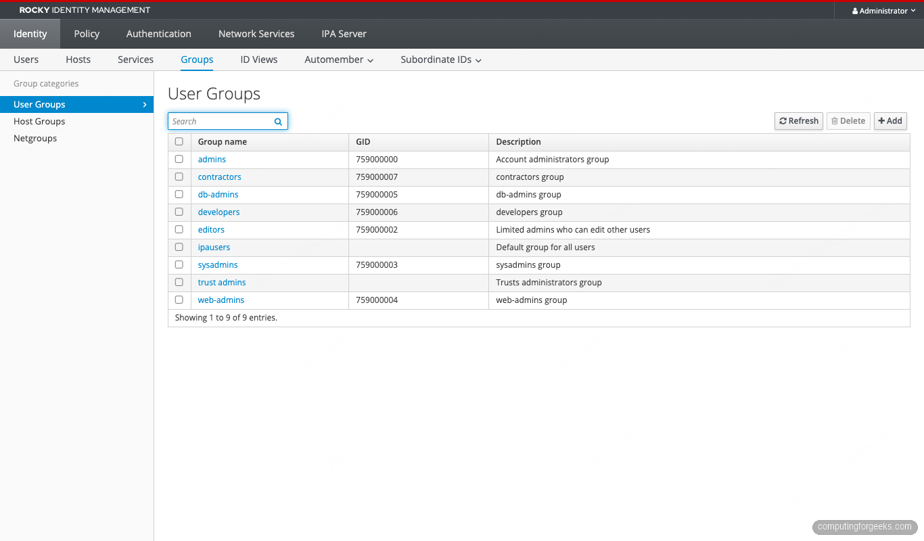Viewport: 924px width, 541px height.
Task: Click GID value 759000002
Action: pos(377,230)
